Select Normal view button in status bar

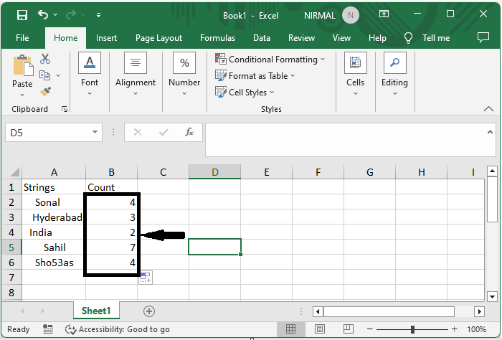coord(291,329)
